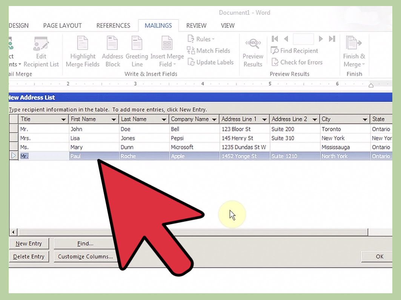The width and height of the screenshot is (401, 300).
Task: Select the row selector for Lisa Jones
Action: coord(14,138)
